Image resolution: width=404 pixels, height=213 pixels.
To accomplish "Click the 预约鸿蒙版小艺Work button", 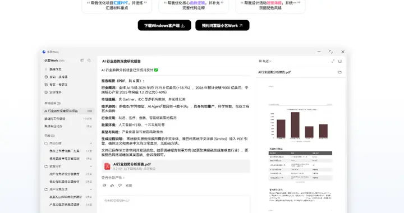I will 222,25.
